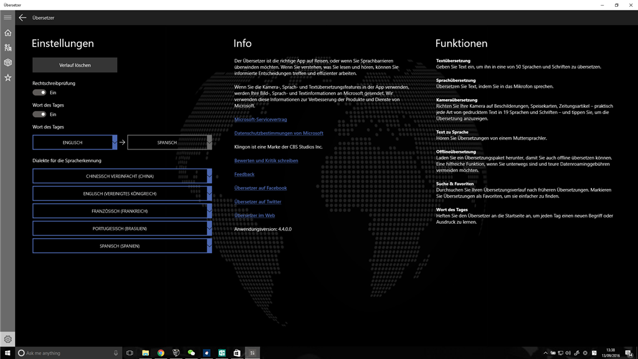Open the Microsoft Store taskbar icon

(x=236, y=352)
